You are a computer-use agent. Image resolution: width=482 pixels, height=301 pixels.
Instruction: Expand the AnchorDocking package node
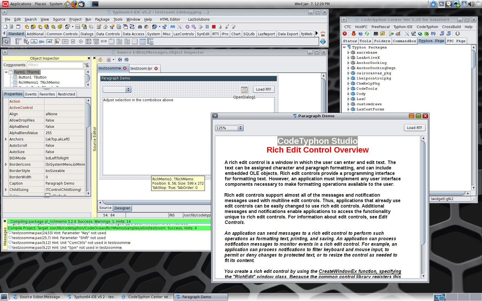348,63
